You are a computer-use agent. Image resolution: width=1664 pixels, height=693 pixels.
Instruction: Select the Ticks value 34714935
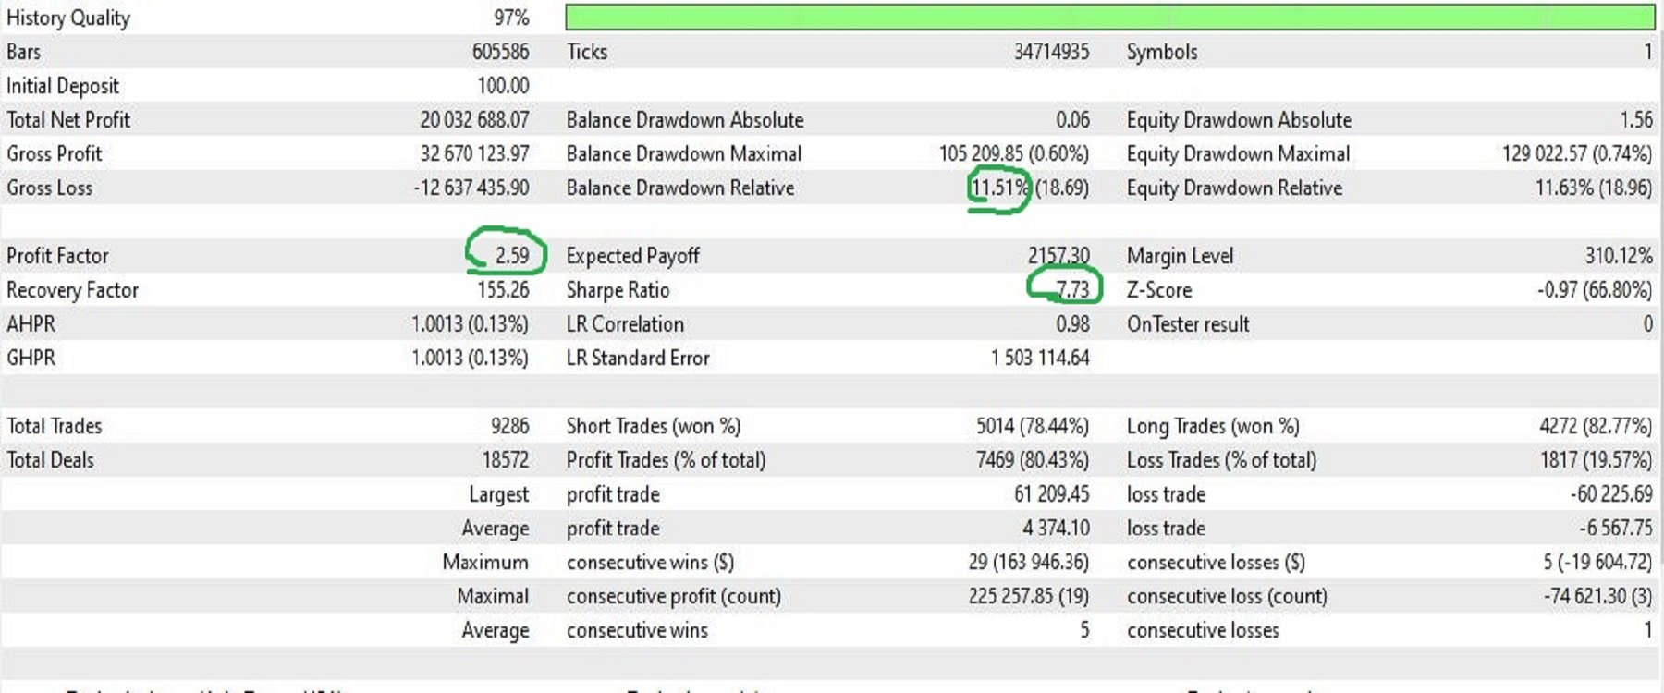pyautogui.click(x=1051, y=52)
